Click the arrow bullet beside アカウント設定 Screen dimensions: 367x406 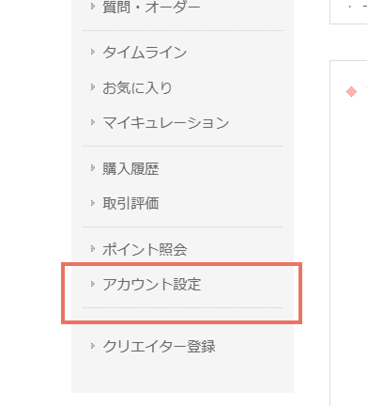[93, 284]
